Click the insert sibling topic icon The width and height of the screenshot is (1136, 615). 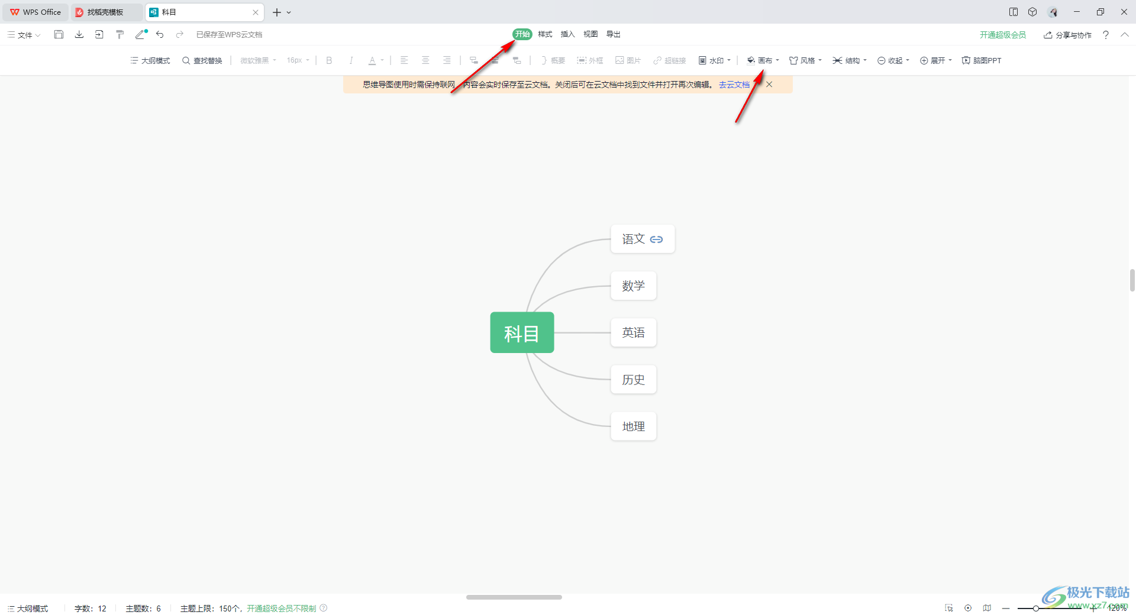pyautogui.click(x=495, y=60)
